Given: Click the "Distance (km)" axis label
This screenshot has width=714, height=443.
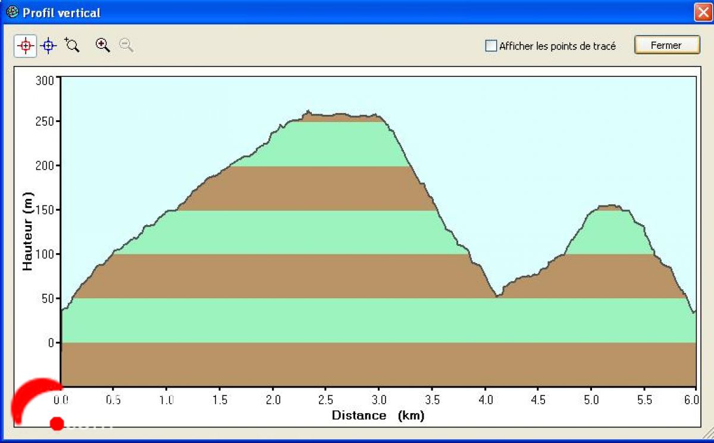Looking at the screenshot, I should (378, 416).
